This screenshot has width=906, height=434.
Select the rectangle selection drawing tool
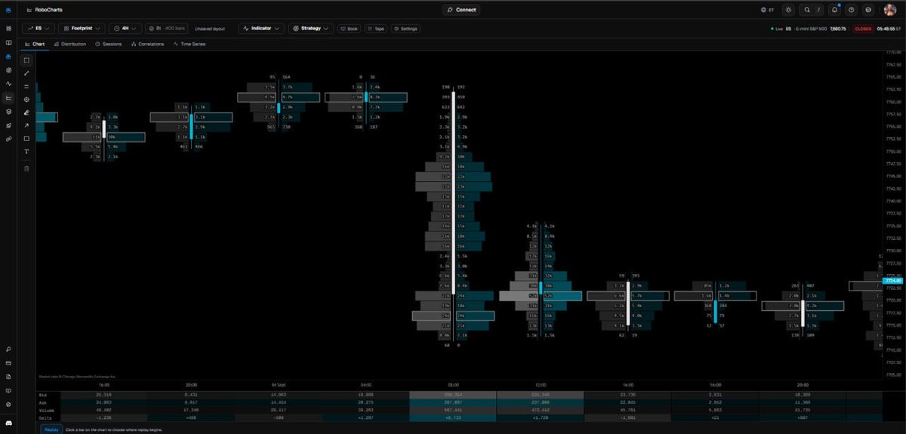(26, 60)
